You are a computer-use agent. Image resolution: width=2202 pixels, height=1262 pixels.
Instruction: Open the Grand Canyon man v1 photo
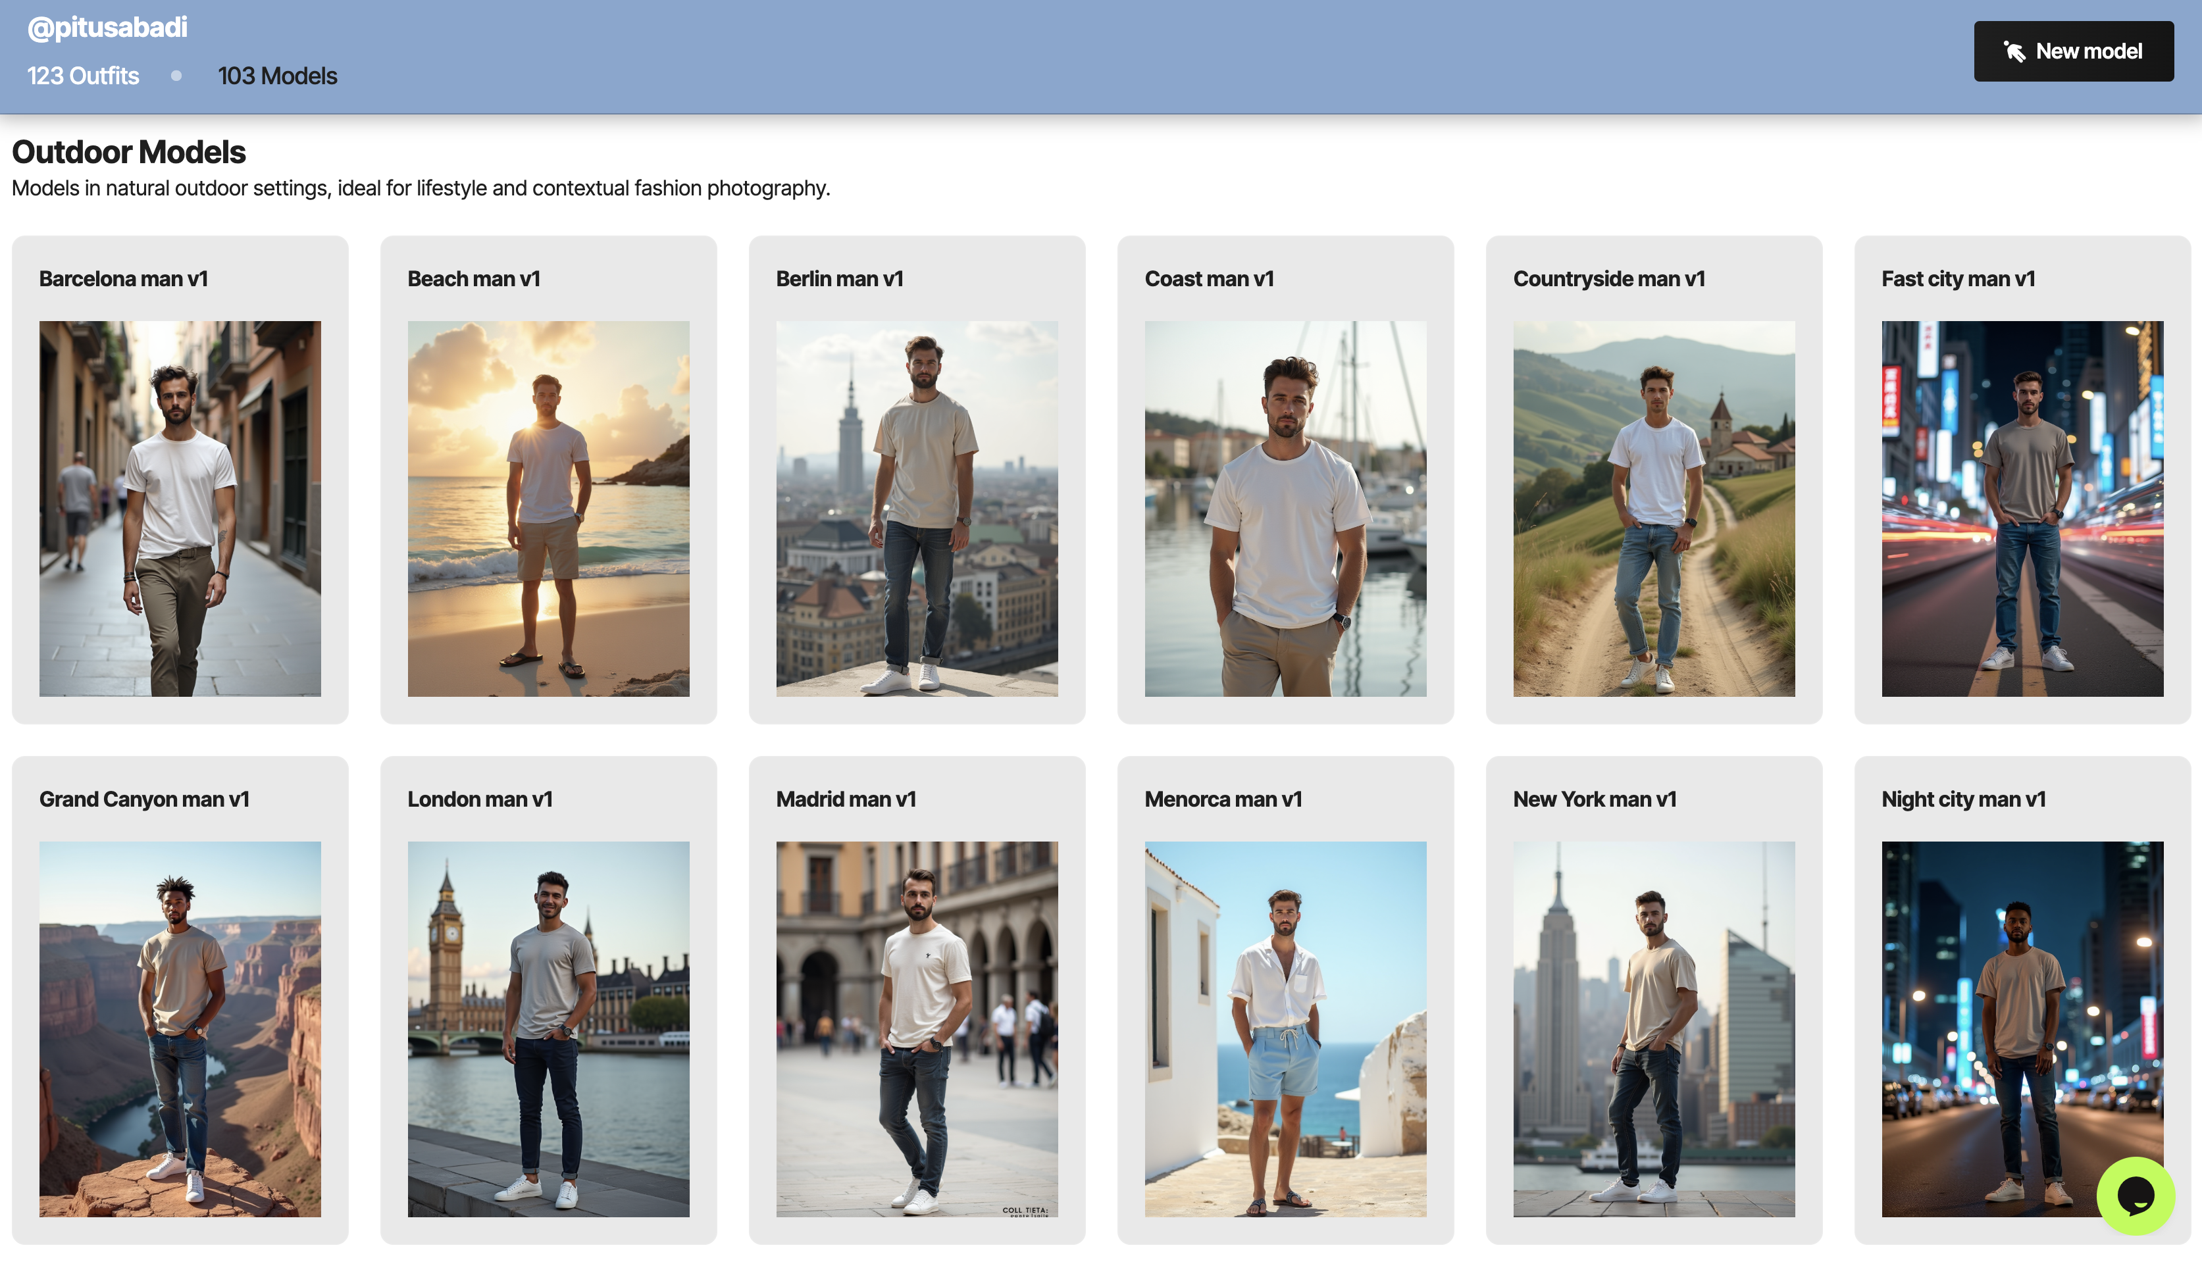(180, 1029)
